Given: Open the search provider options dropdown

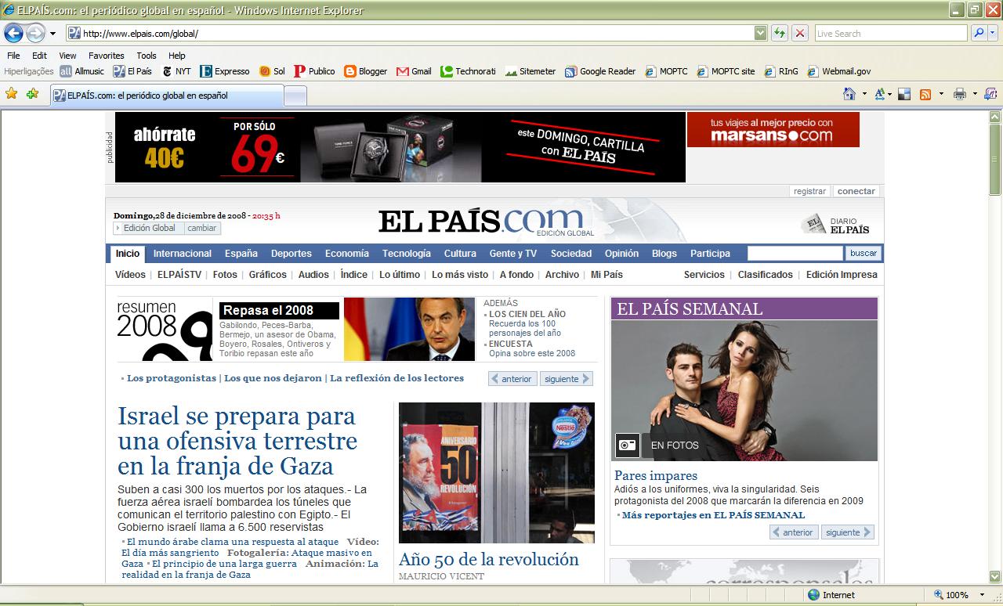Looking at the screenshot, I should 993,33.
